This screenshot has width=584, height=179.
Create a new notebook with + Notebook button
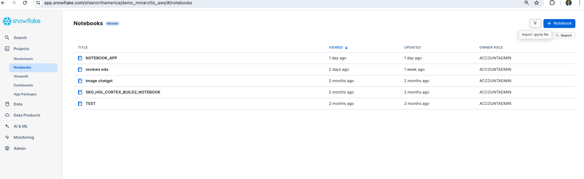pos(559,23)
